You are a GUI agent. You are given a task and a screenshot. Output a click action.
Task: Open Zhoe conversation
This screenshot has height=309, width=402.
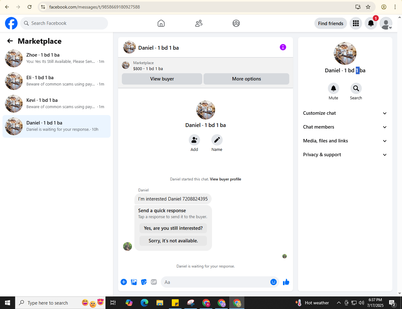coord(57,58)
